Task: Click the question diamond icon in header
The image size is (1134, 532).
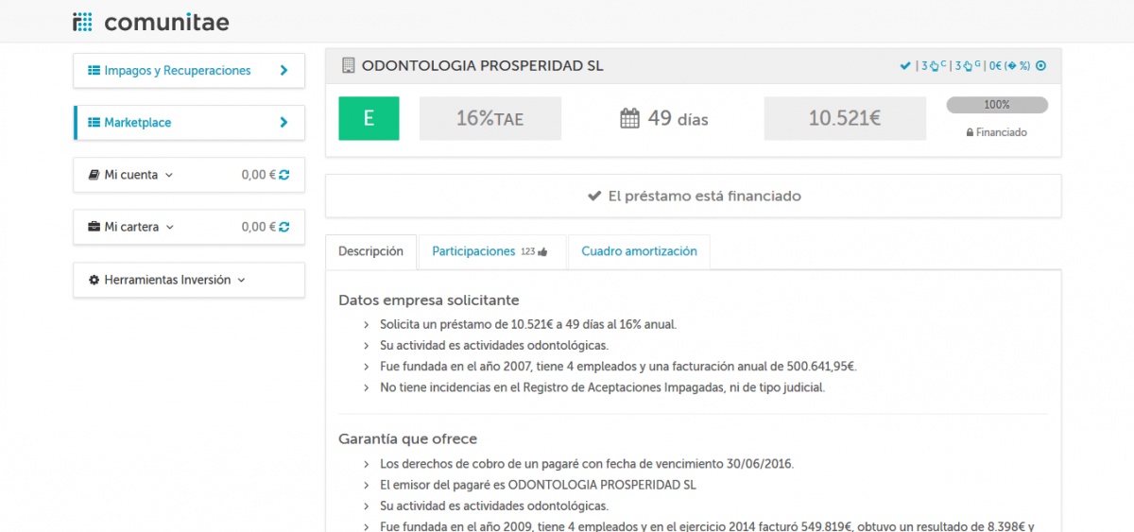Action: click(1012, 66)
